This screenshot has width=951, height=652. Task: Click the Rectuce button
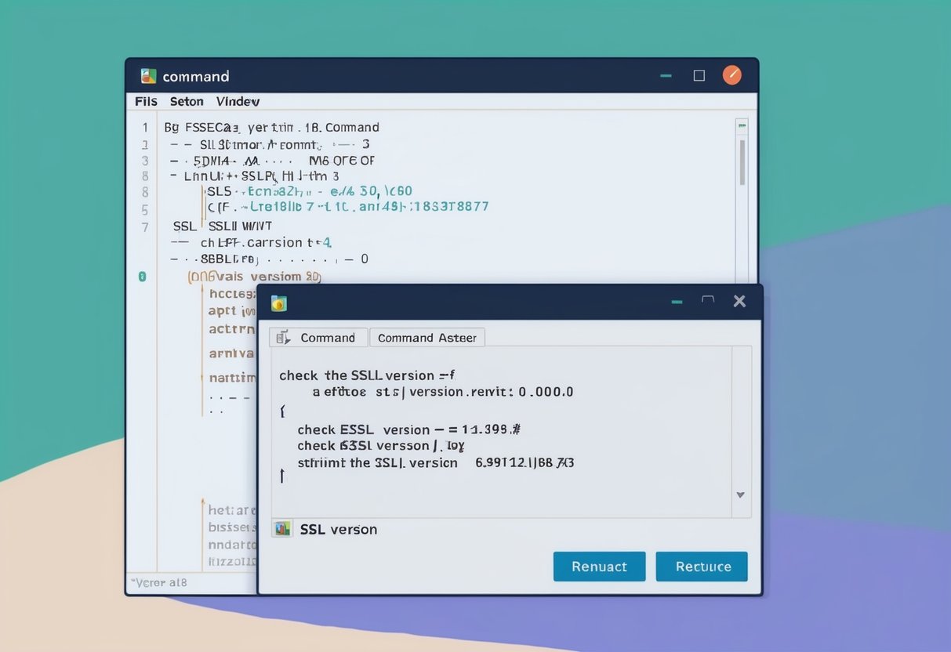702,566
